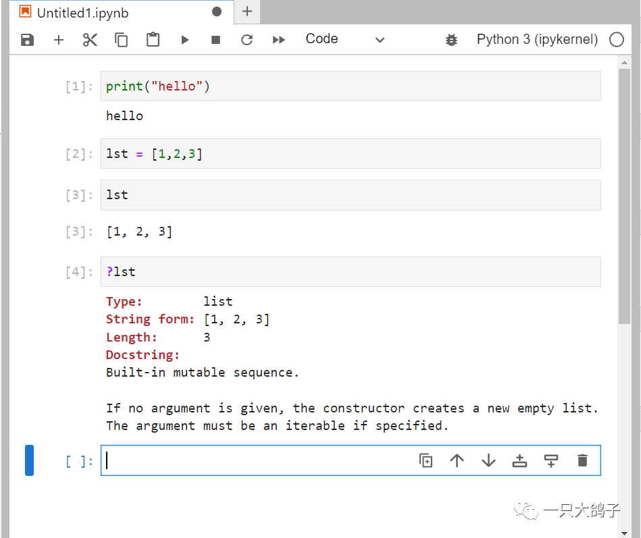Save the notebook with the disk icon

[x=27, y=40]
